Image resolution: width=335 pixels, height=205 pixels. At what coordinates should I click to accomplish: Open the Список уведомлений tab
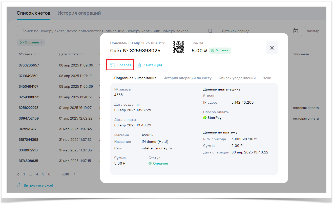tap(237, 78)
